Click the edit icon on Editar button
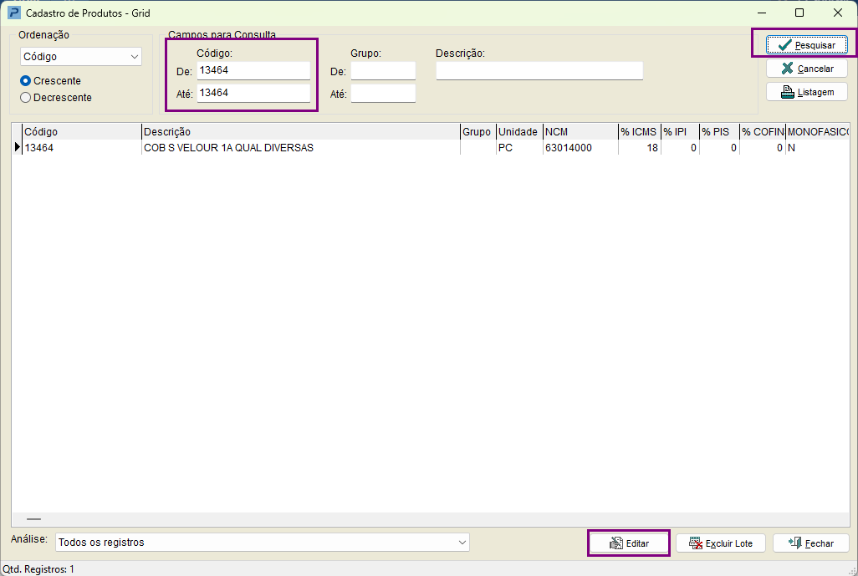 click(x=616, y=543)
